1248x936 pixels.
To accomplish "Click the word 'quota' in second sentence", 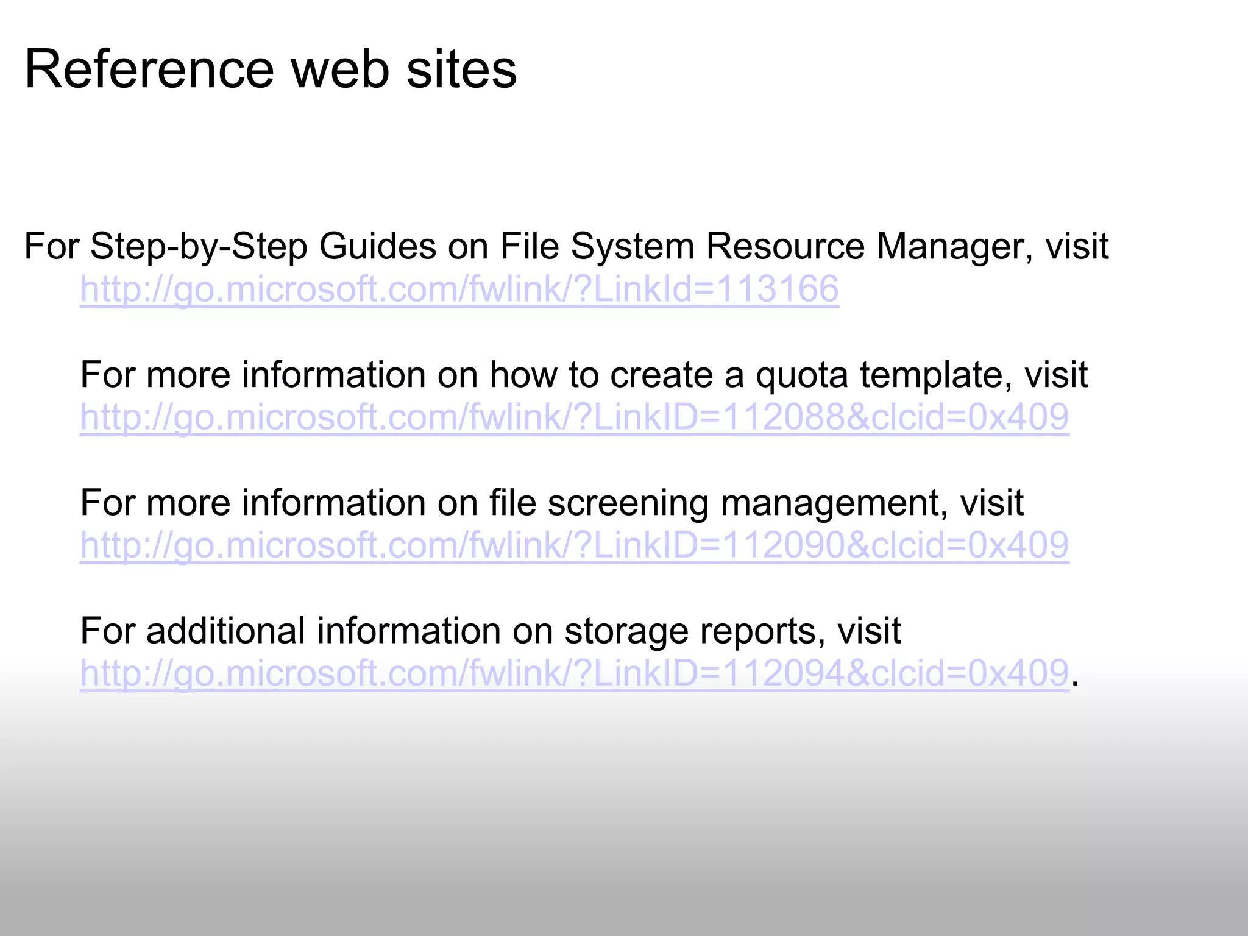I will 801,375.
